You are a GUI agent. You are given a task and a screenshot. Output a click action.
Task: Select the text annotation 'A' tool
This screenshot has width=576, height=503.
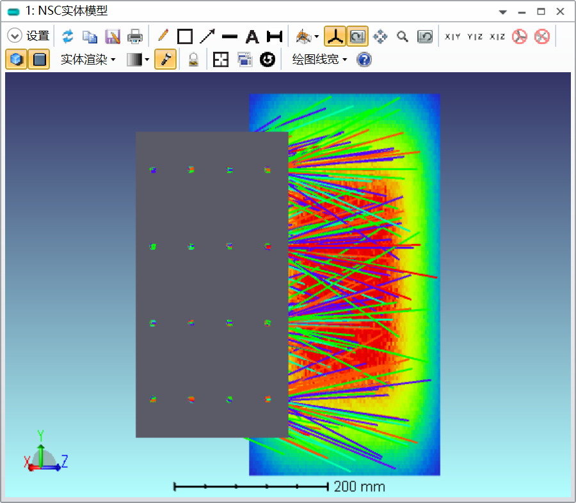click(252, 36)
